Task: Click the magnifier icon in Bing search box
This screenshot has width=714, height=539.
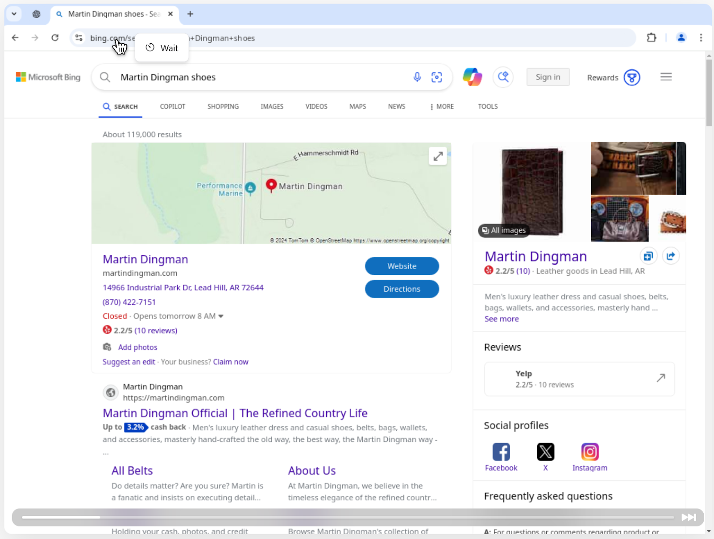Action: pos(105,77)
